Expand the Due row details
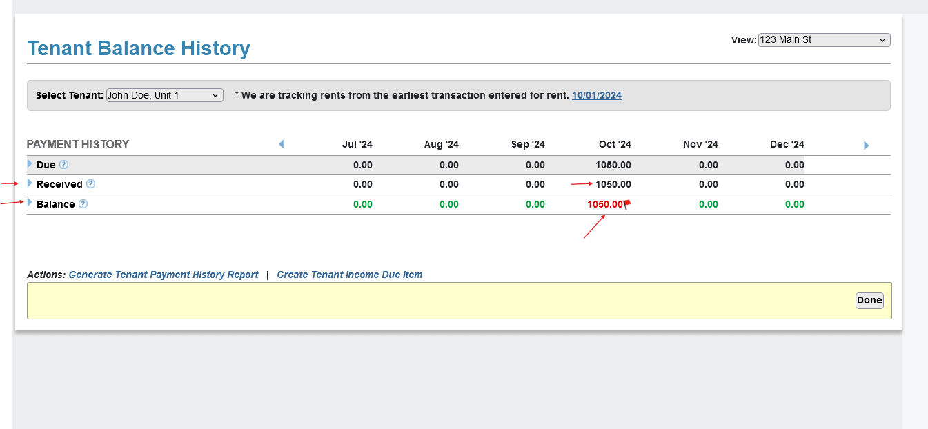 pyautogui.click(x=30, y=164)
